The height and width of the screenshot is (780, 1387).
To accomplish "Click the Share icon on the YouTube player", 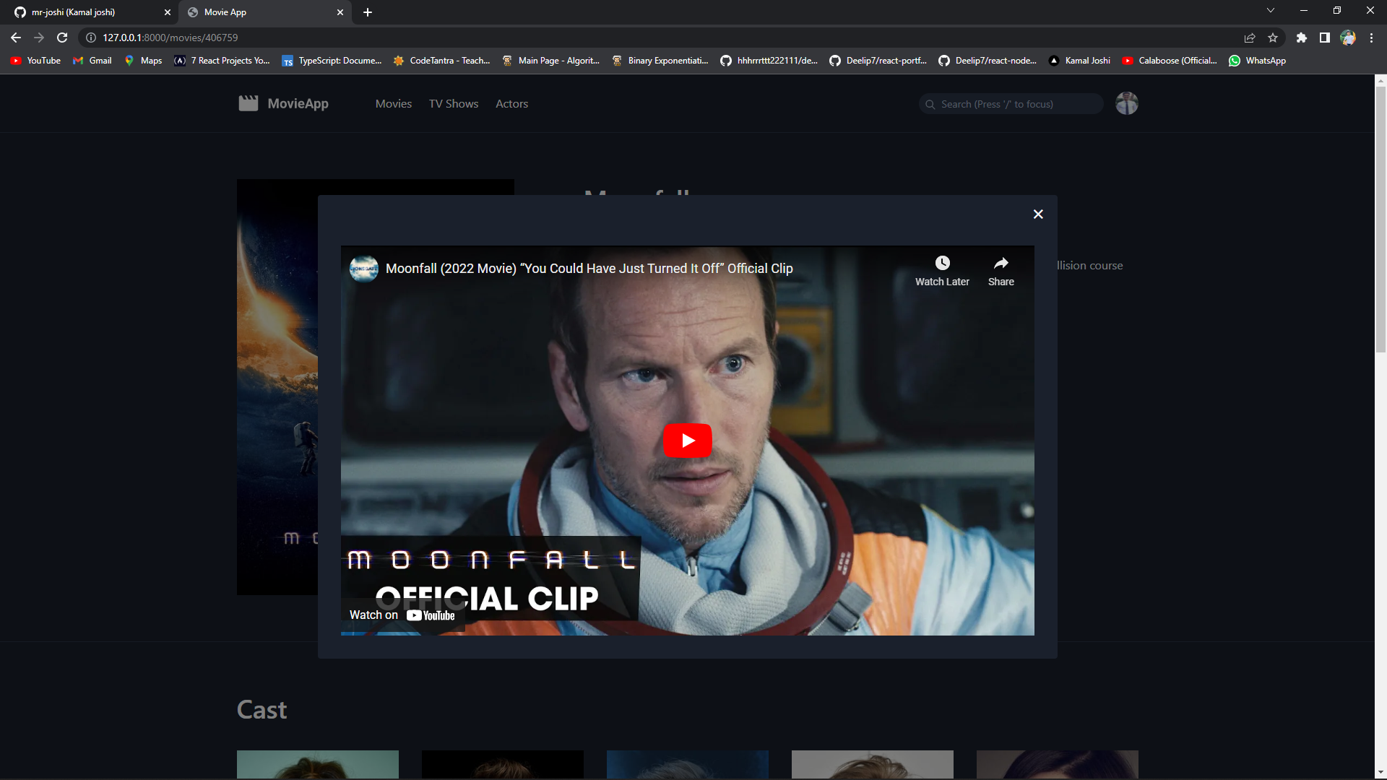I will point(1001,263).
